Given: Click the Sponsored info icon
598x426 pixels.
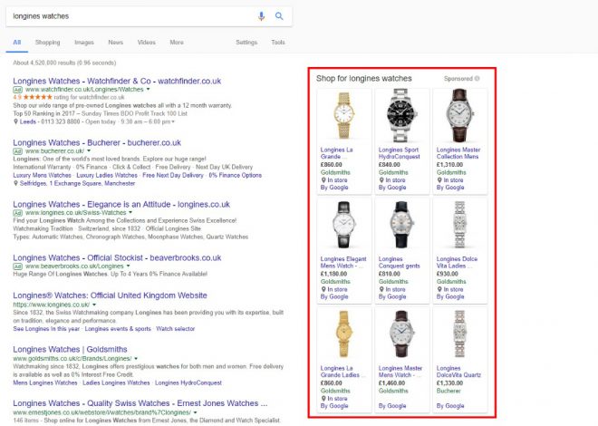Looking at the screenshot, I should (477, 79).
